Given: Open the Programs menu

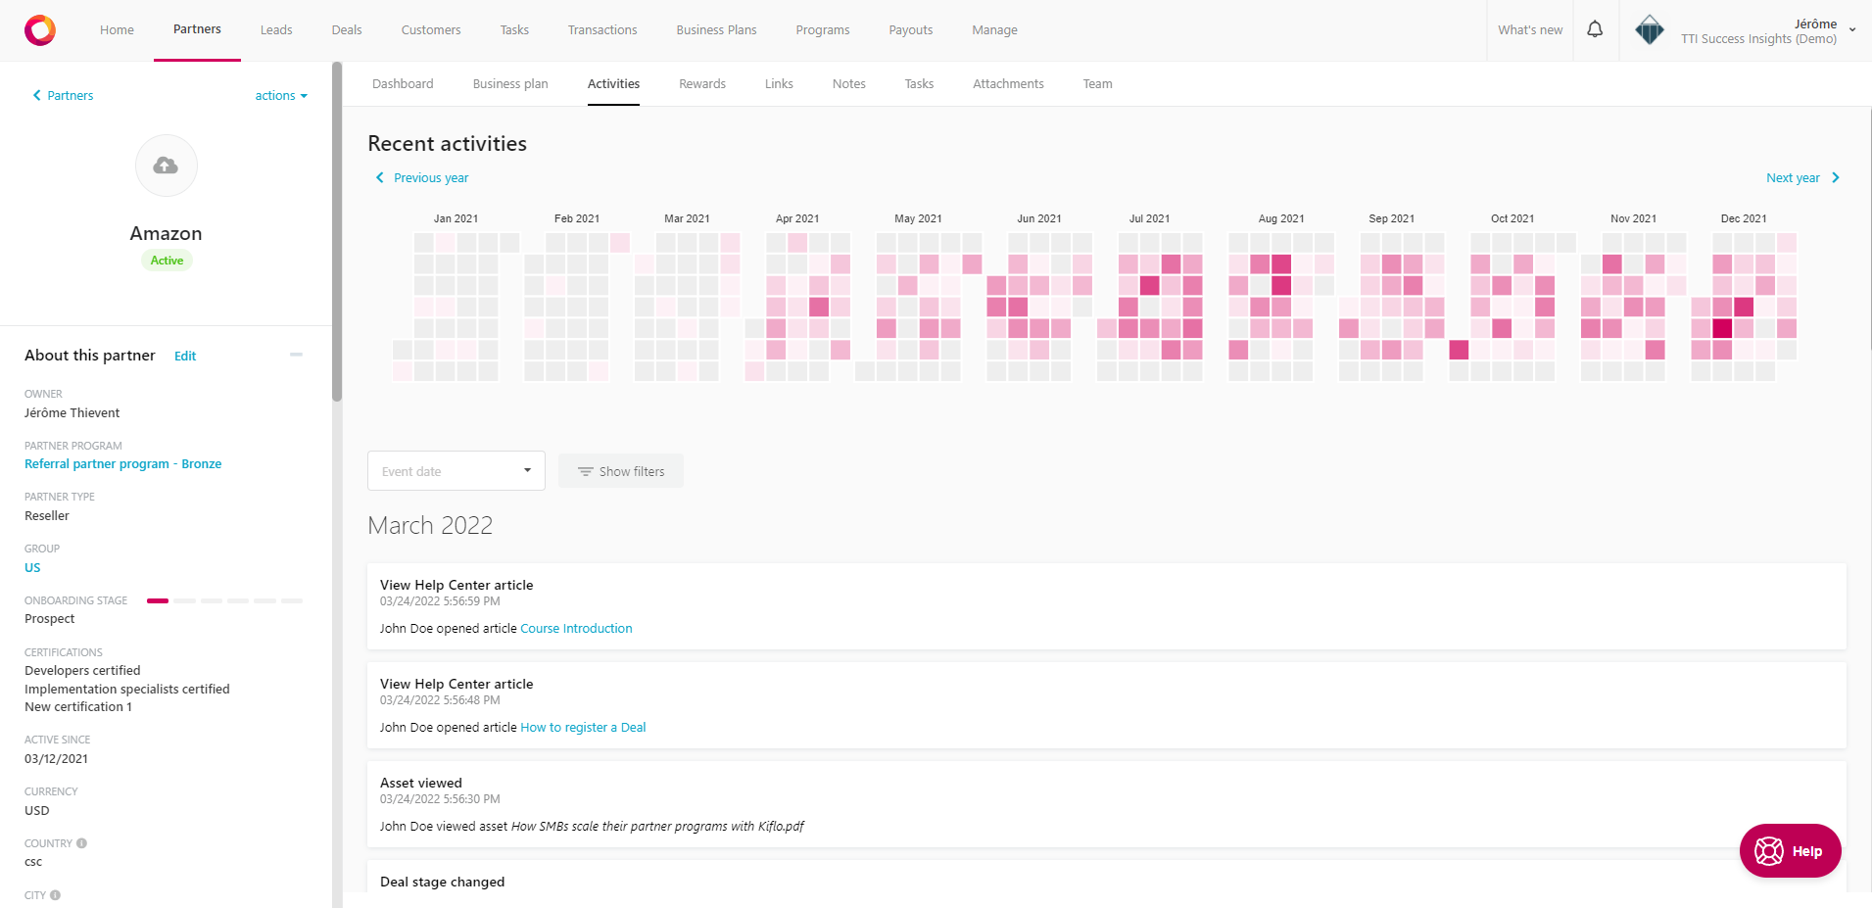Looking at the screenshot, I should click(823, 30).
